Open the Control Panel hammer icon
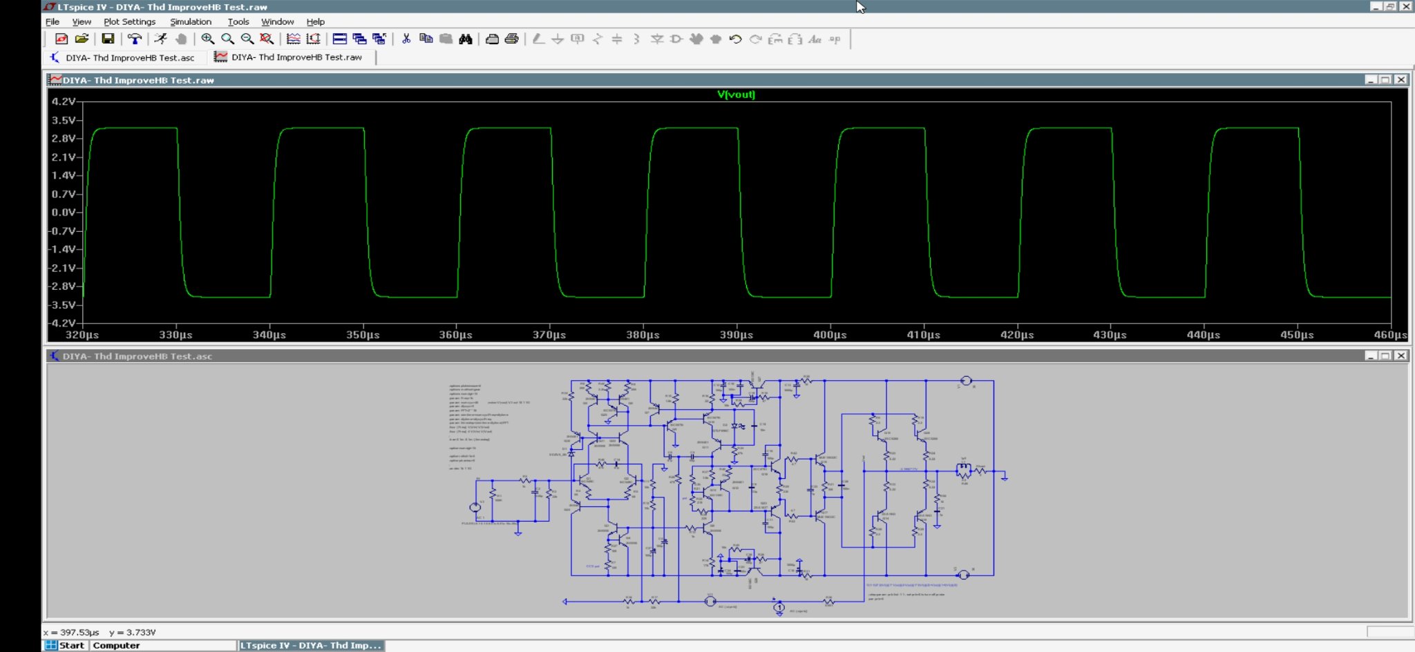 (135, 39)
